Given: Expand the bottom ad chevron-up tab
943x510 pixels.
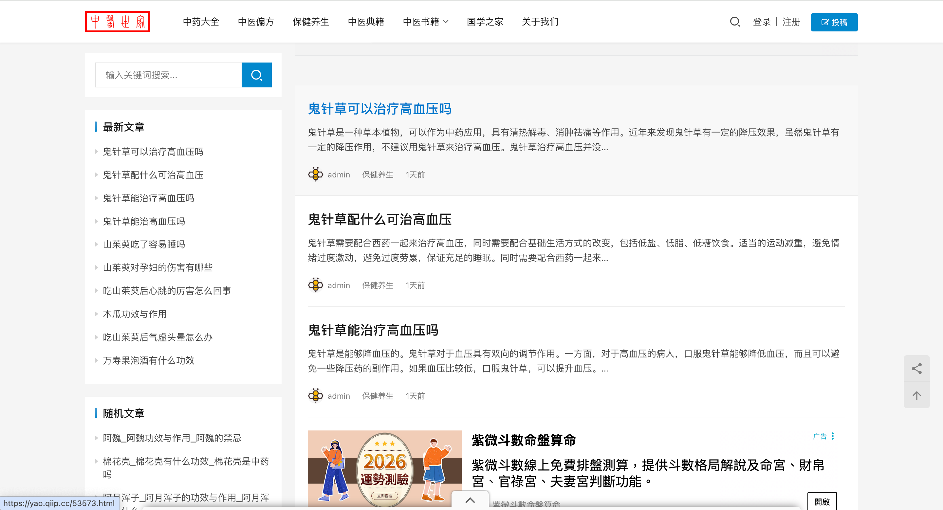Looking at the screenshot, I should [x=470, y=500].
